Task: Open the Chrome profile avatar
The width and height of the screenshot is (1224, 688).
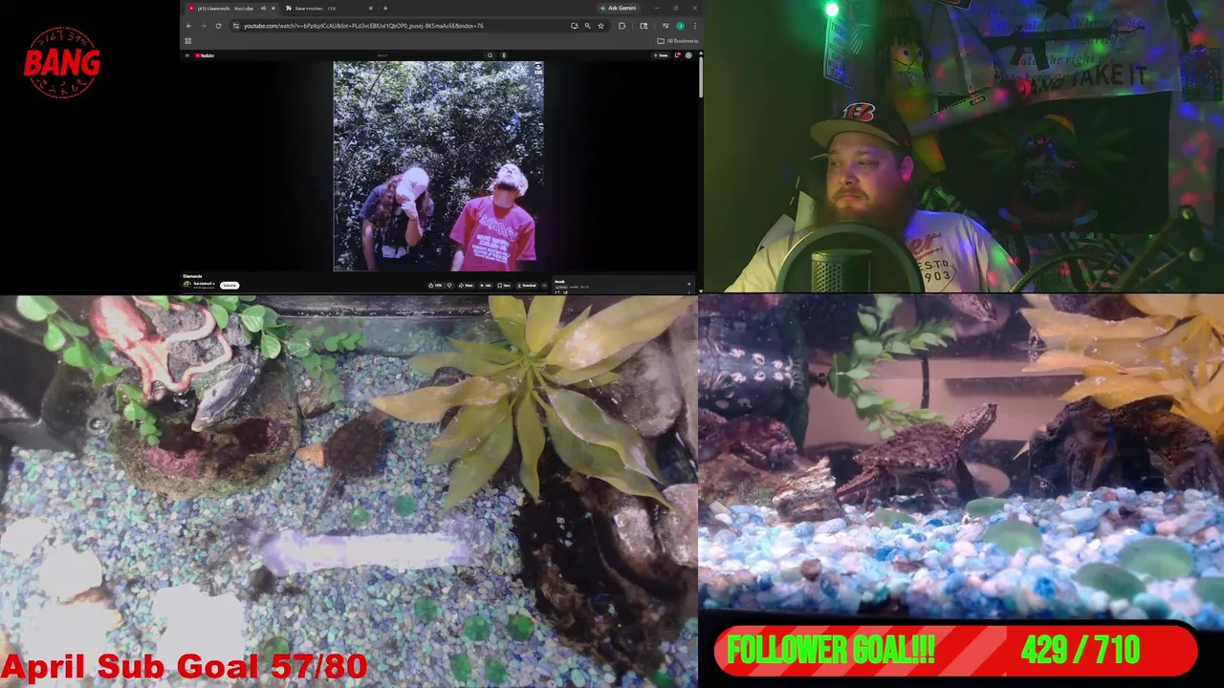Action: pos(680,26)
